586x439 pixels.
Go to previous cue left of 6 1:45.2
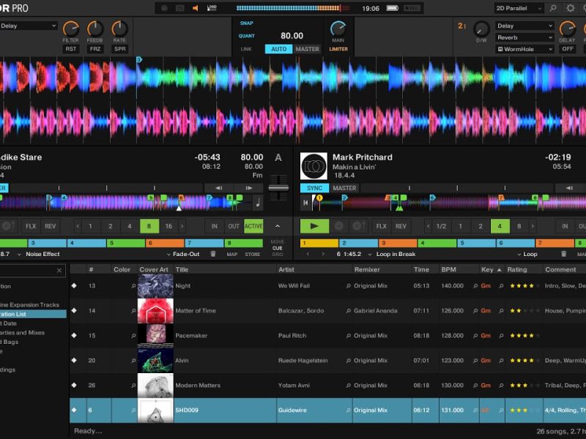pyautogui.click(x=308, y=254)
